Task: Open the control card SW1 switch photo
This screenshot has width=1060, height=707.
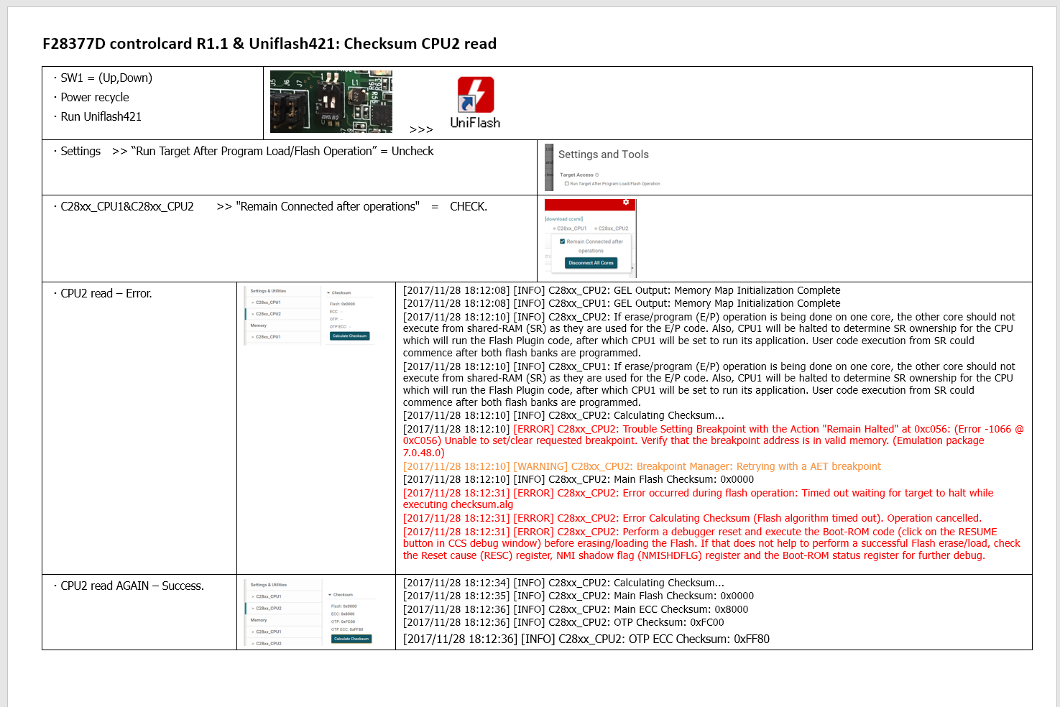Action: (x=331, y=101)
